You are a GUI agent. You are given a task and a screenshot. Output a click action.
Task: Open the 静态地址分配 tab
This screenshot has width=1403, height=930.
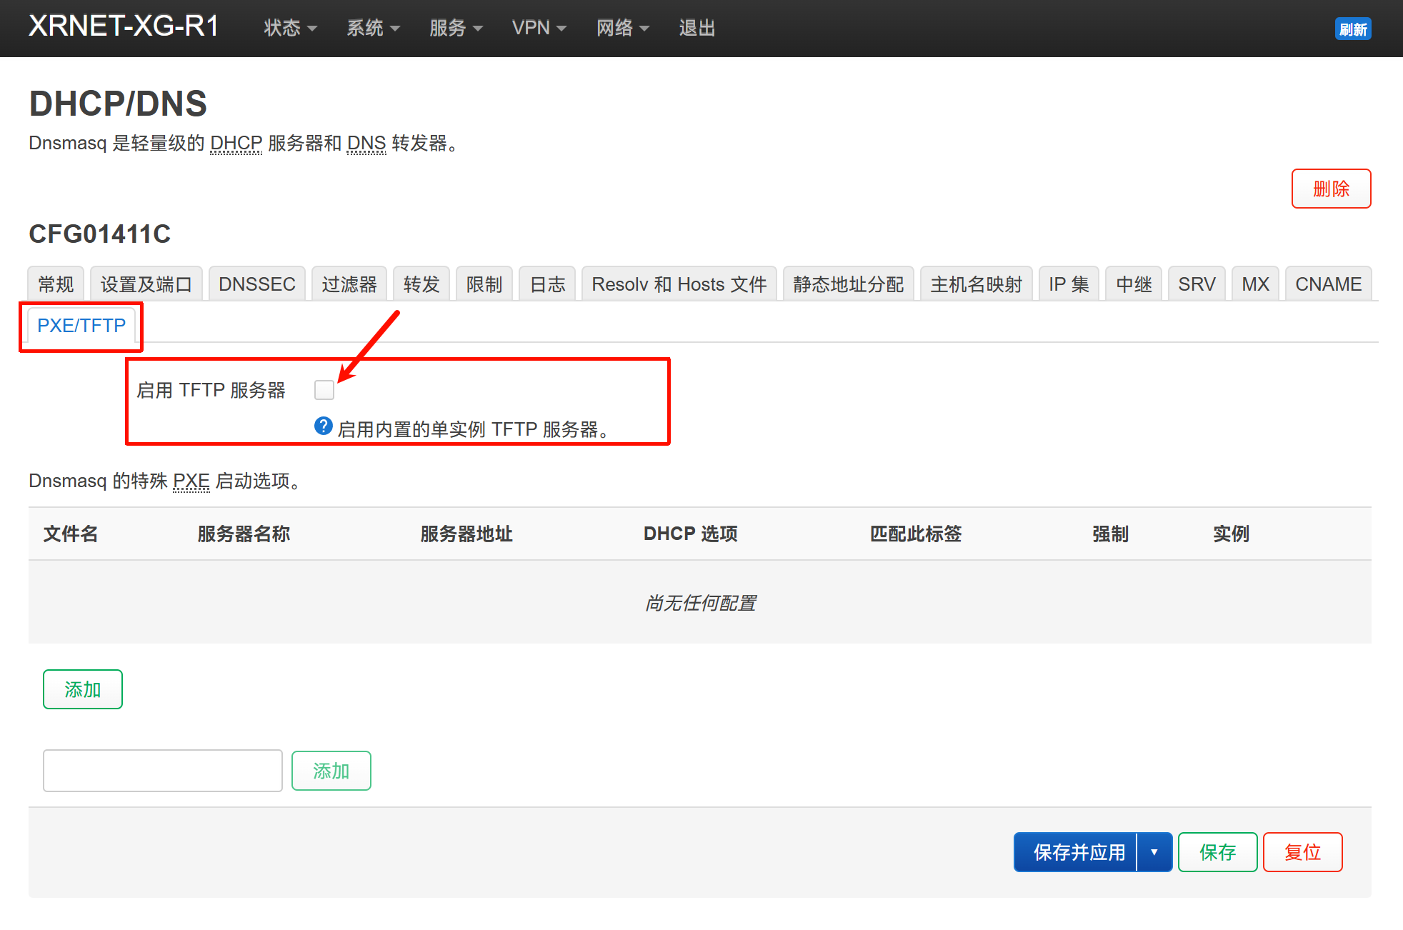(x=848, y=284)
